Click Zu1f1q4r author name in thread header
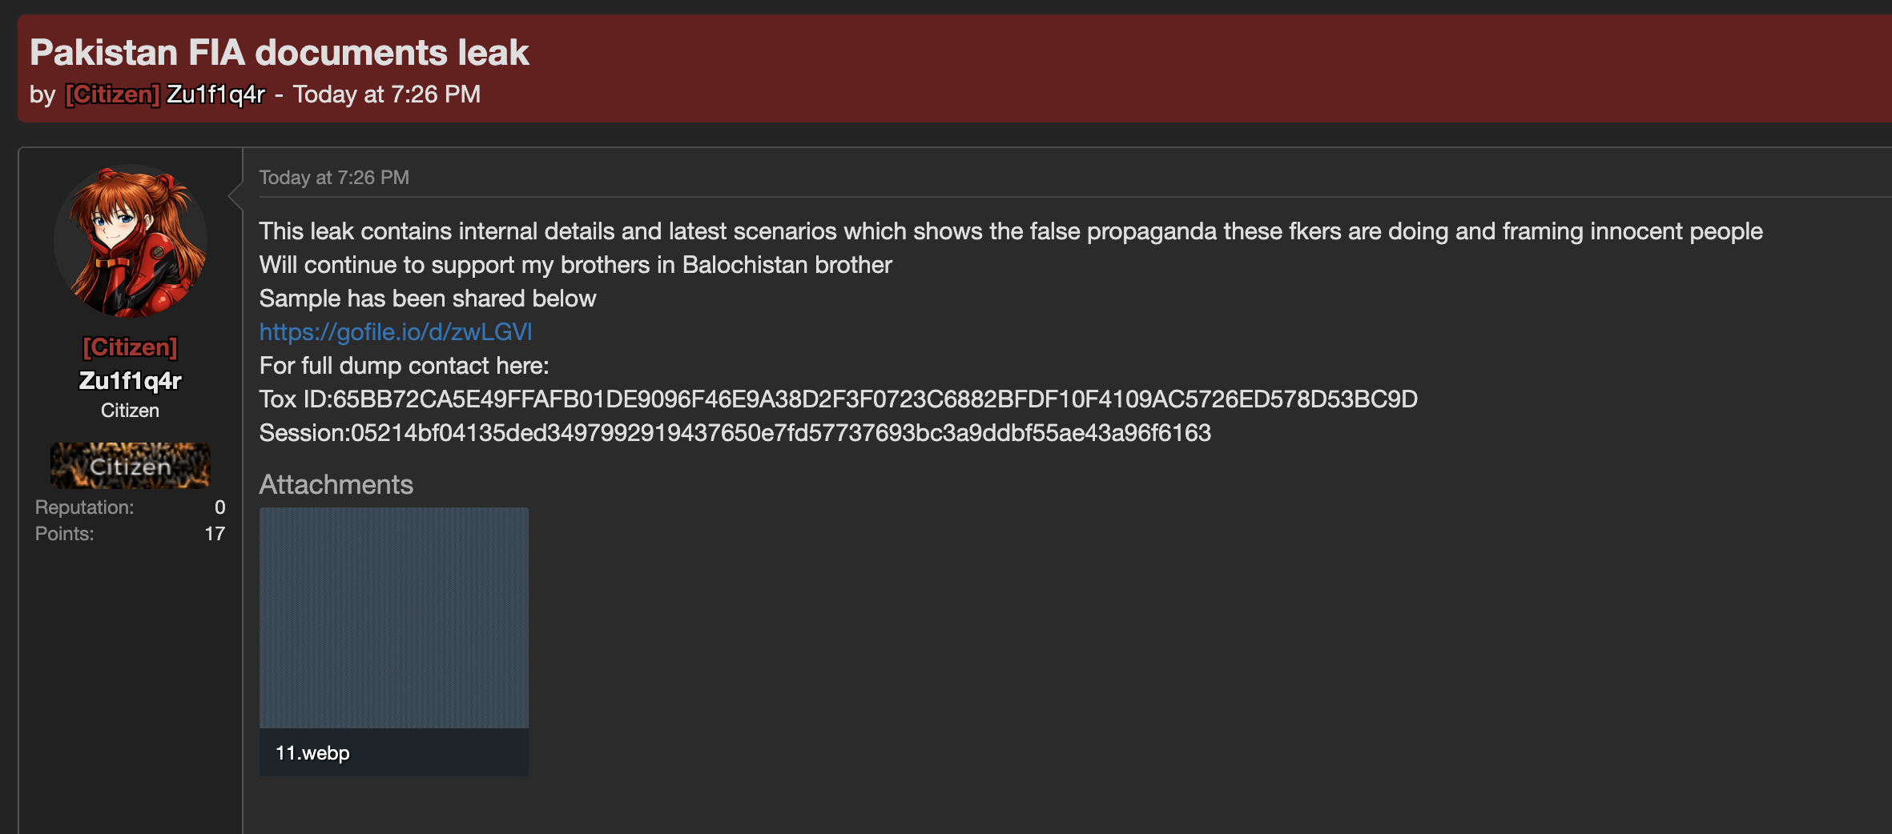 pyautogui.click(x=215, y=94)
